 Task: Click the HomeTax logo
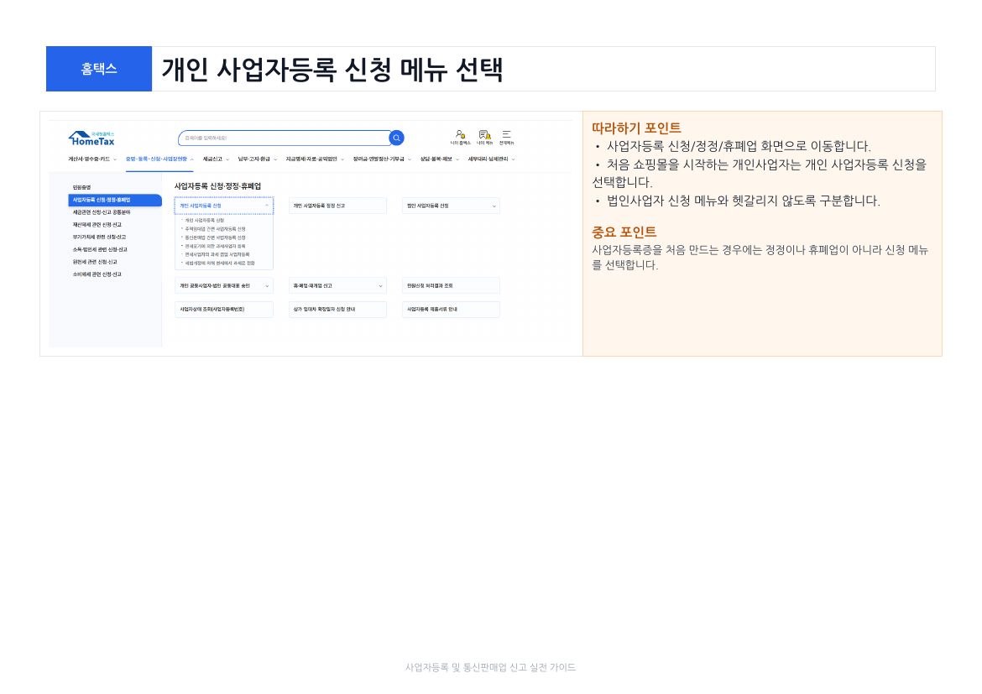[x=91, y=138]
